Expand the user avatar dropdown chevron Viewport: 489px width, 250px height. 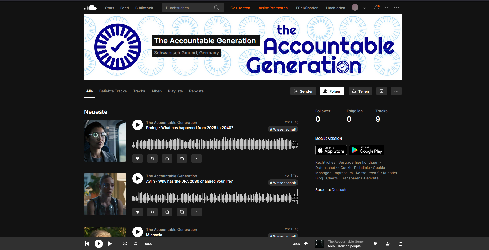pyautogui.click(x=364, y=8)
